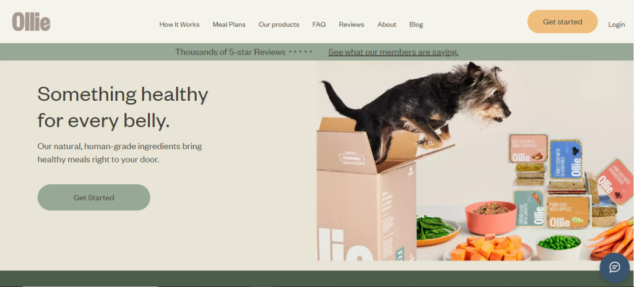Follow See what our members are saying link
The image size is (634, 287).
[x=393, y=52]
